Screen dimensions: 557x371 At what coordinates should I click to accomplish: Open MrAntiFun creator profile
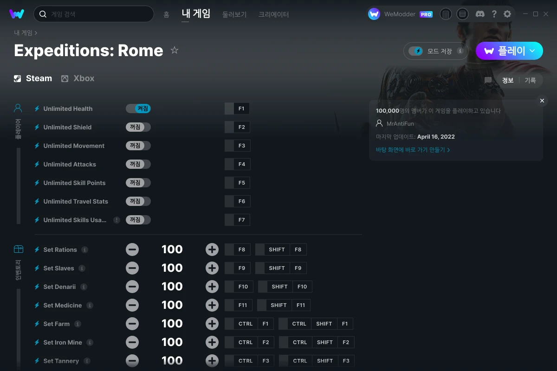click(400, 124)
